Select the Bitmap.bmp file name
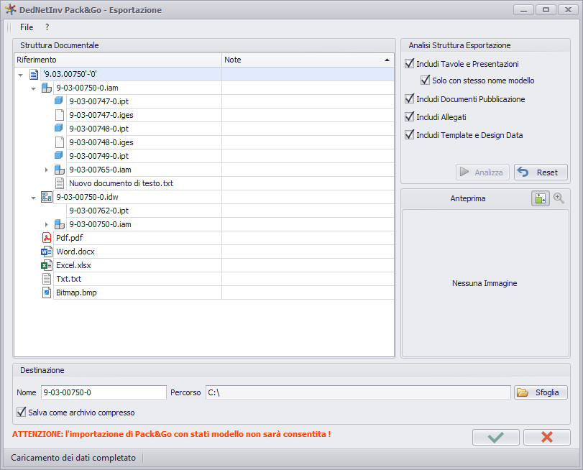The height and width of the screenshot is (470, 583). point(76,292)
